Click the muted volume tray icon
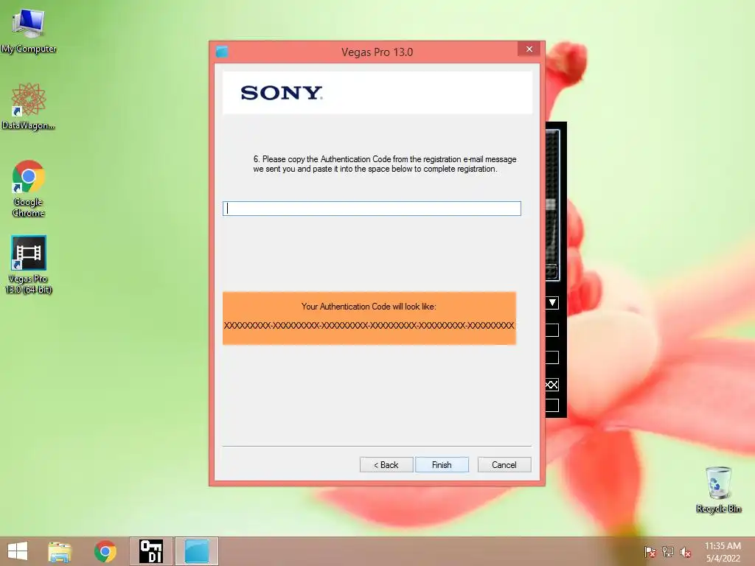This screenshot has width=755, height=566. click(x=686, y=551)
